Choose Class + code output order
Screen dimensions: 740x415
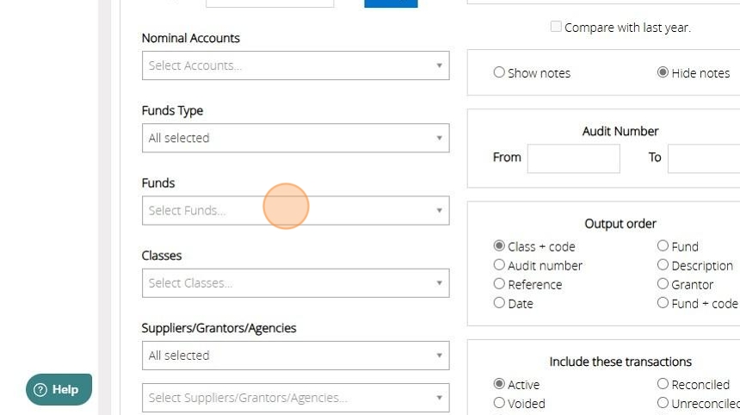(x=499, y=246)
